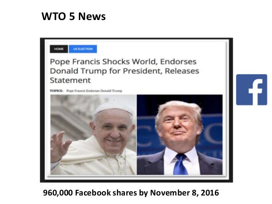Click the bold TOPICS label
272x204 pixels.
point(56,91)
